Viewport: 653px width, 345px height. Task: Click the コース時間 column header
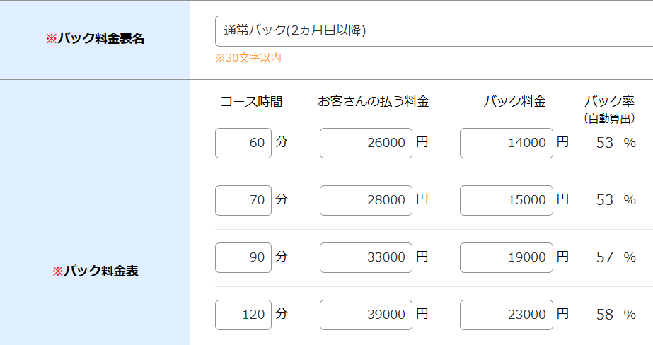point(252,102)
